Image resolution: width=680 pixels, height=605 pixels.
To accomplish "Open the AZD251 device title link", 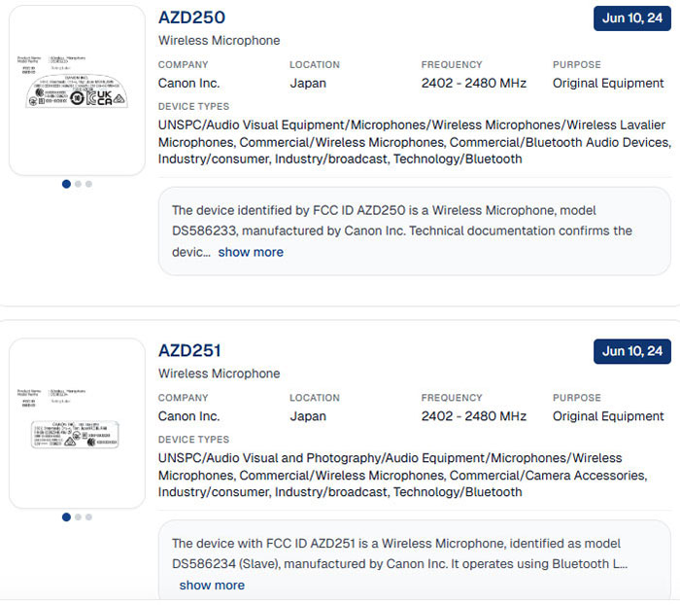I will click(189, 351).
